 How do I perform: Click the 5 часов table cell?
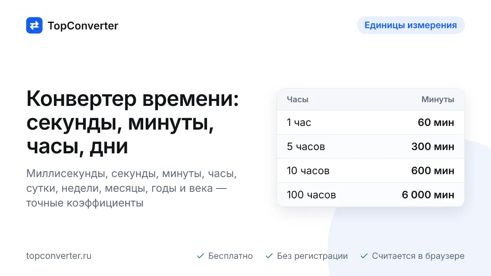point(306,146)
